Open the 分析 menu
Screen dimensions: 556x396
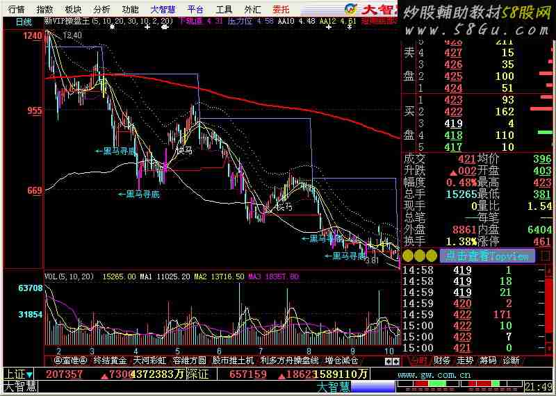[101, 9]
